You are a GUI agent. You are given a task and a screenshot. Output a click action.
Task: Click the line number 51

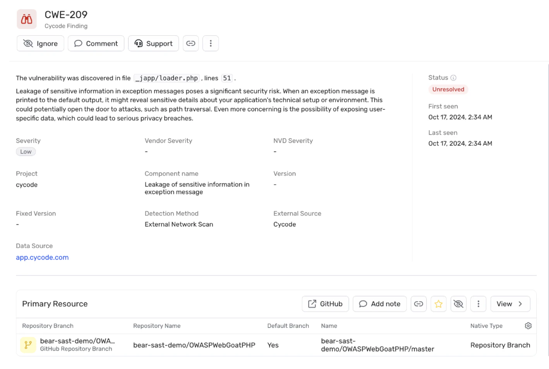pyautogui.click(x=227, y=78)
